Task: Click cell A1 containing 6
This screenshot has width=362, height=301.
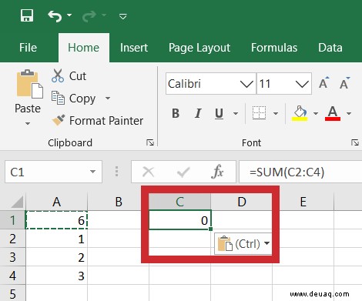Action: point(56,220)
